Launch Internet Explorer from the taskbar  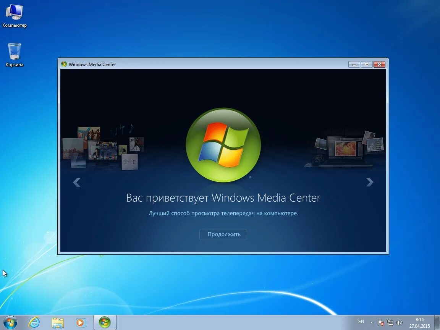pyautogui.click(x=34, y=322)
